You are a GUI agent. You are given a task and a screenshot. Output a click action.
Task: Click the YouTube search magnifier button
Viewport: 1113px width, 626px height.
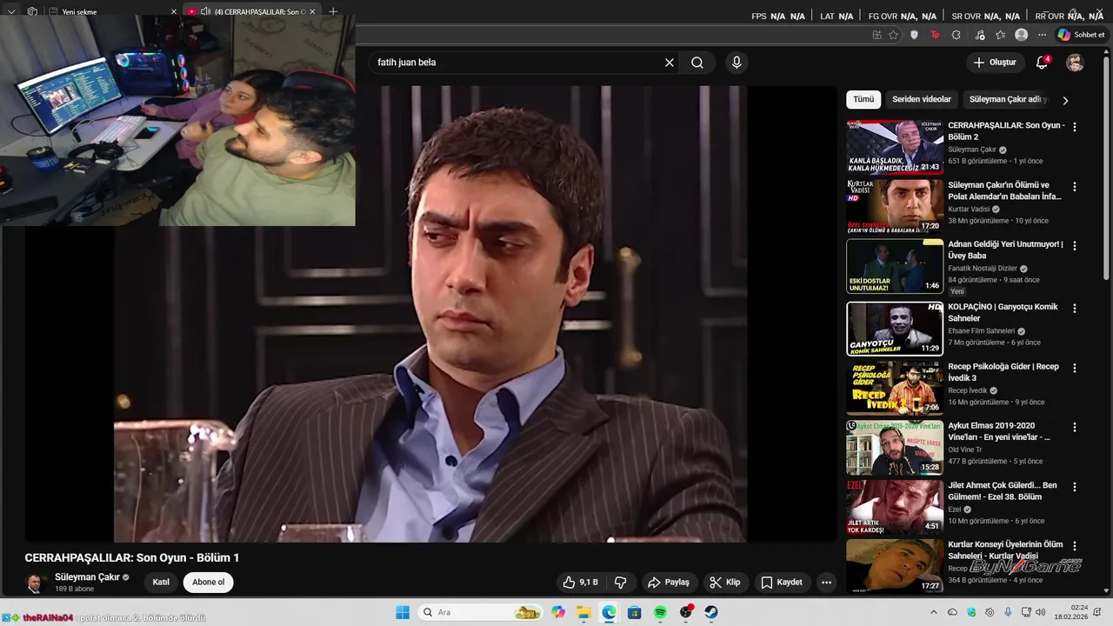(697, 63)
